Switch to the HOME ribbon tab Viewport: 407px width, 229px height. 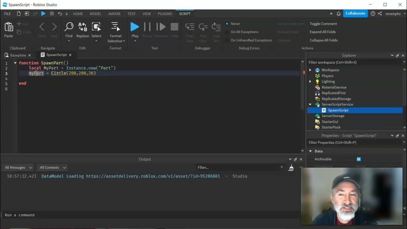78,14
